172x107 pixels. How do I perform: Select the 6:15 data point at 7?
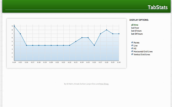coord(20,34)
